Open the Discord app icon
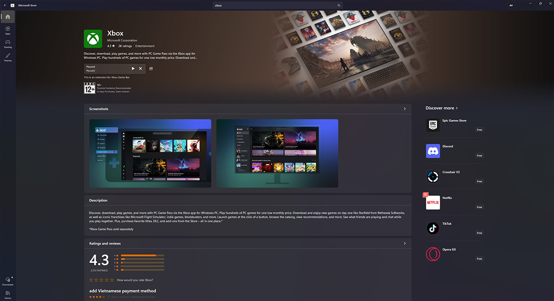The width and height of the screenshot is (554, 301). pyautogui.click(x=433, y=151)
